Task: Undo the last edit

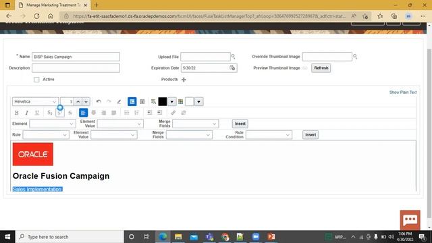Action: [99, 102]
